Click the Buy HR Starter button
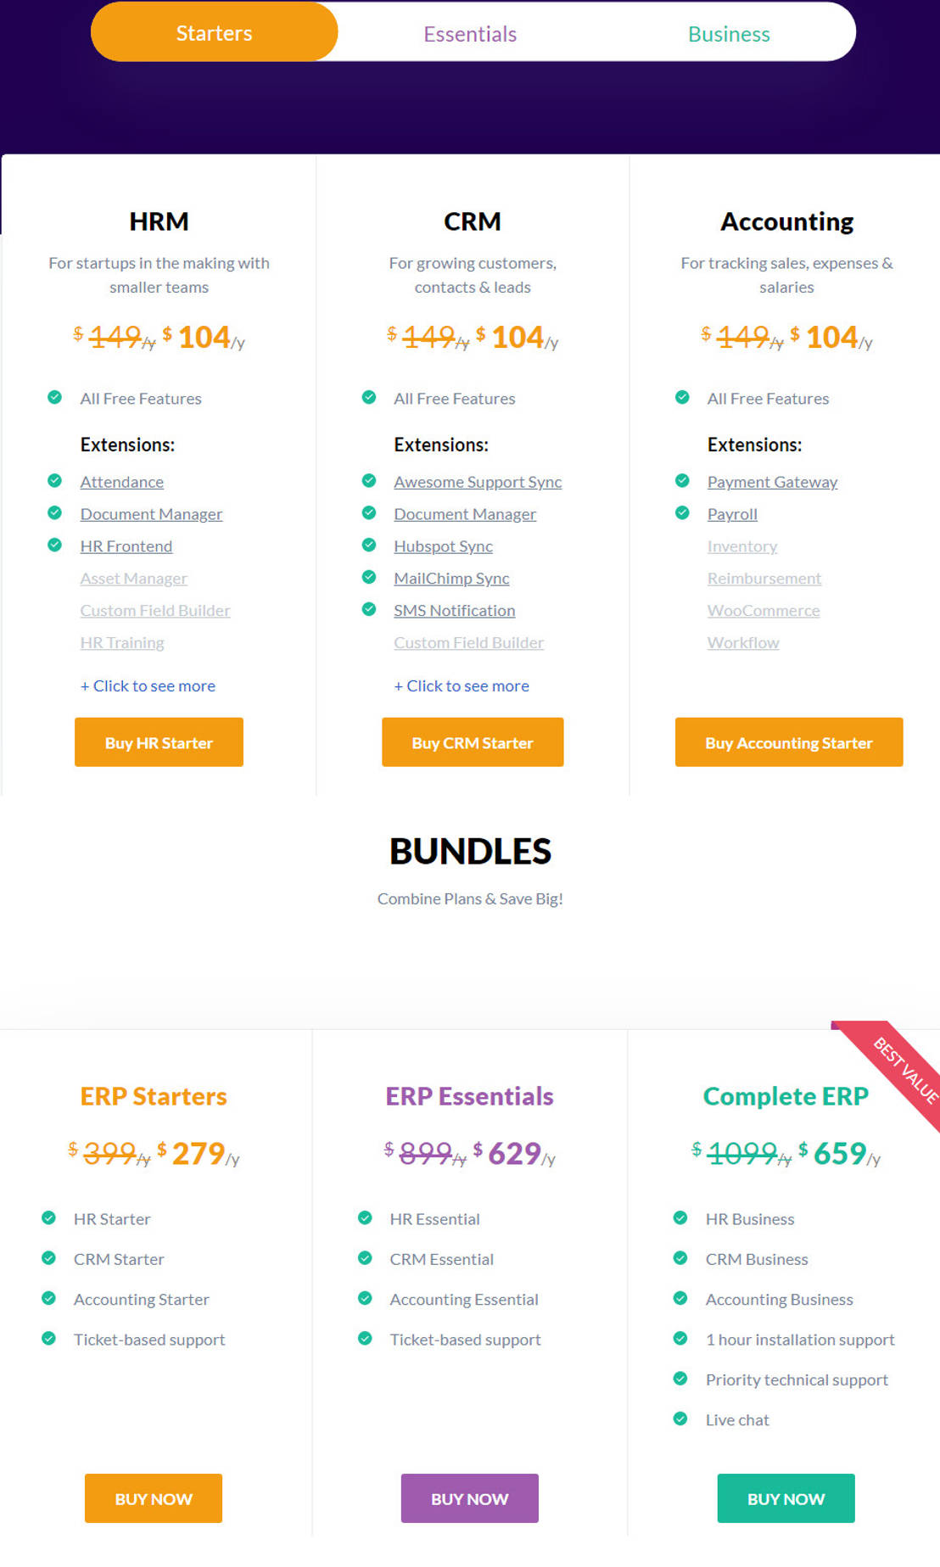940x1567 pixels. 159,742
